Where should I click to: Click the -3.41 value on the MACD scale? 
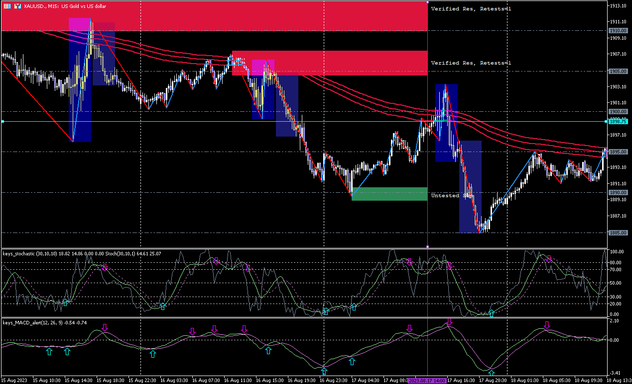tap(616, 373)
